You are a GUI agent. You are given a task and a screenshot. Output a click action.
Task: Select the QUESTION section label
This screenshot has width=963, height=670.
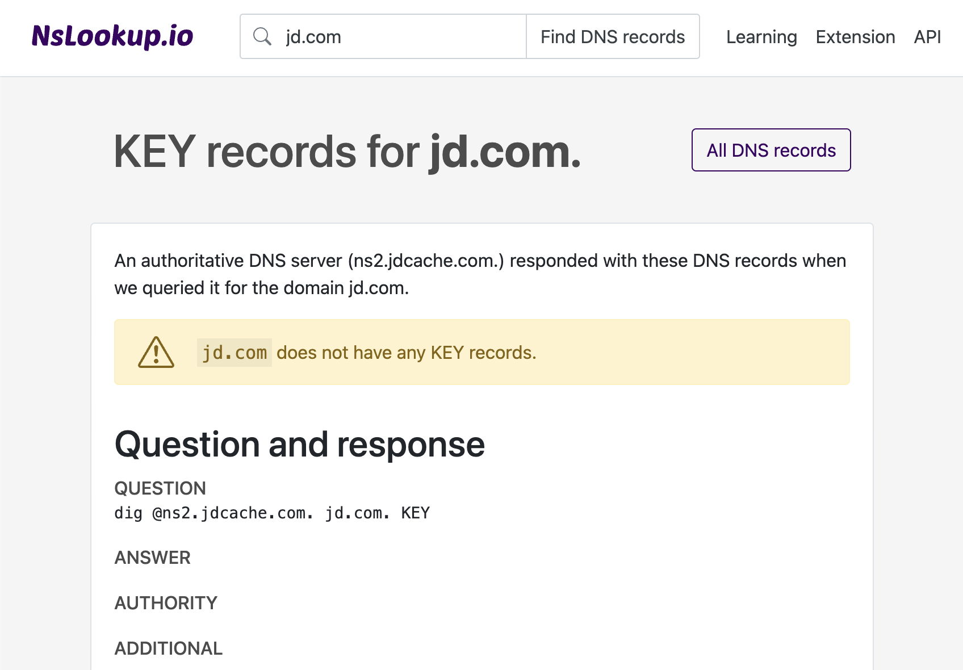coord(160,488)
